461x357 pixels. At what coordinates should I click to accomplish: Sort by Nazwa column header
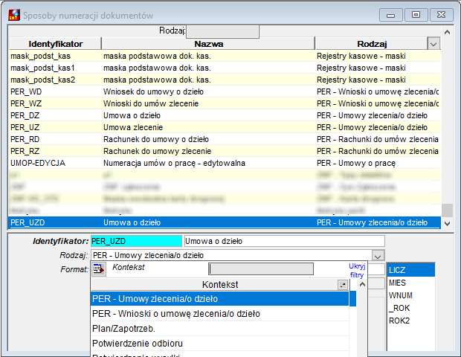click(208, 44)
